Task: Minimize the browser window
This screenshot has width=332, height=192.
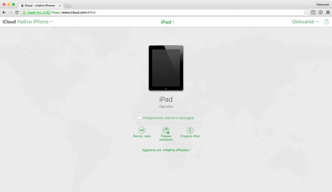Action: pos(9,4)
